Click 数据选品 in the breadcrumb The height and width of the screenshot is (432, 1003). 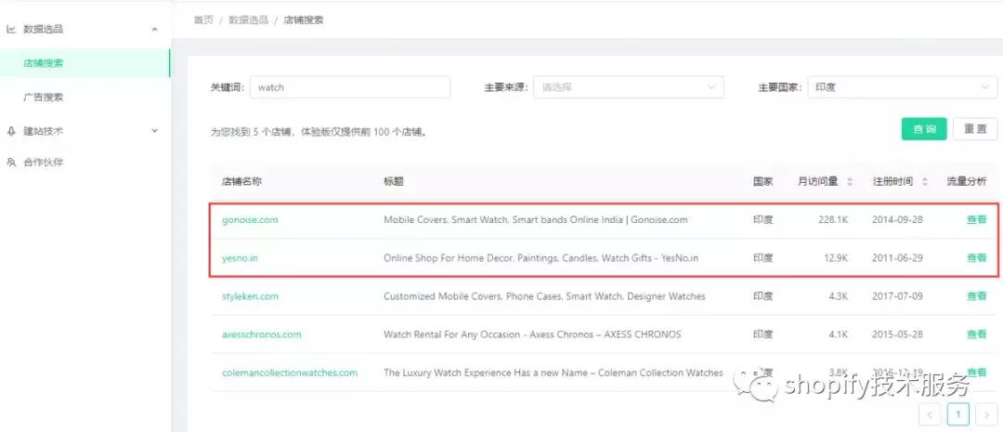pos(248,20)
